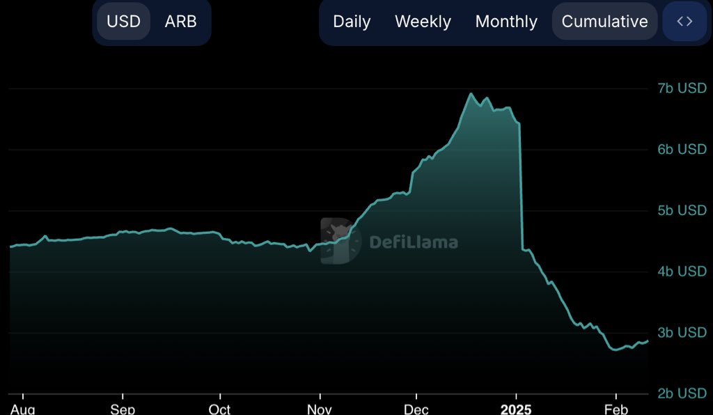
Task: Click the chart line's lowest point
Action: click(x=615, y=350)
